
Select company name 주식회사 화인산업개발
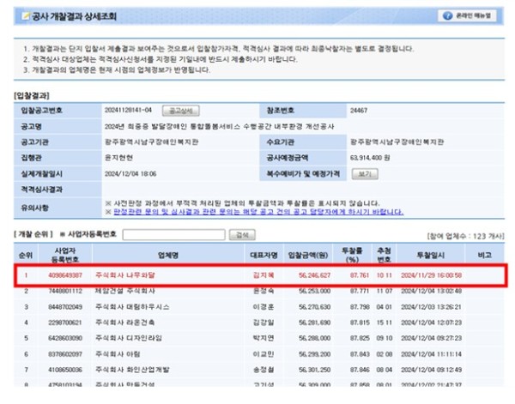point(132,370)
